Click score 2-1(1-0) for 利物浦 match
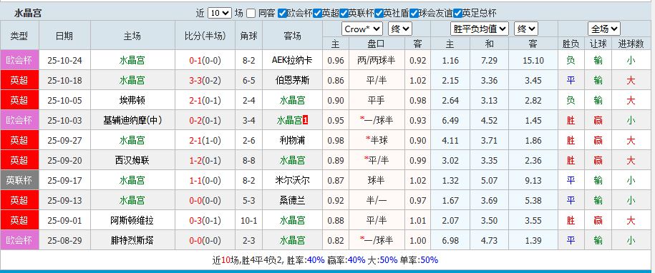Screen dimensions: 655x273 click(205, 141)
